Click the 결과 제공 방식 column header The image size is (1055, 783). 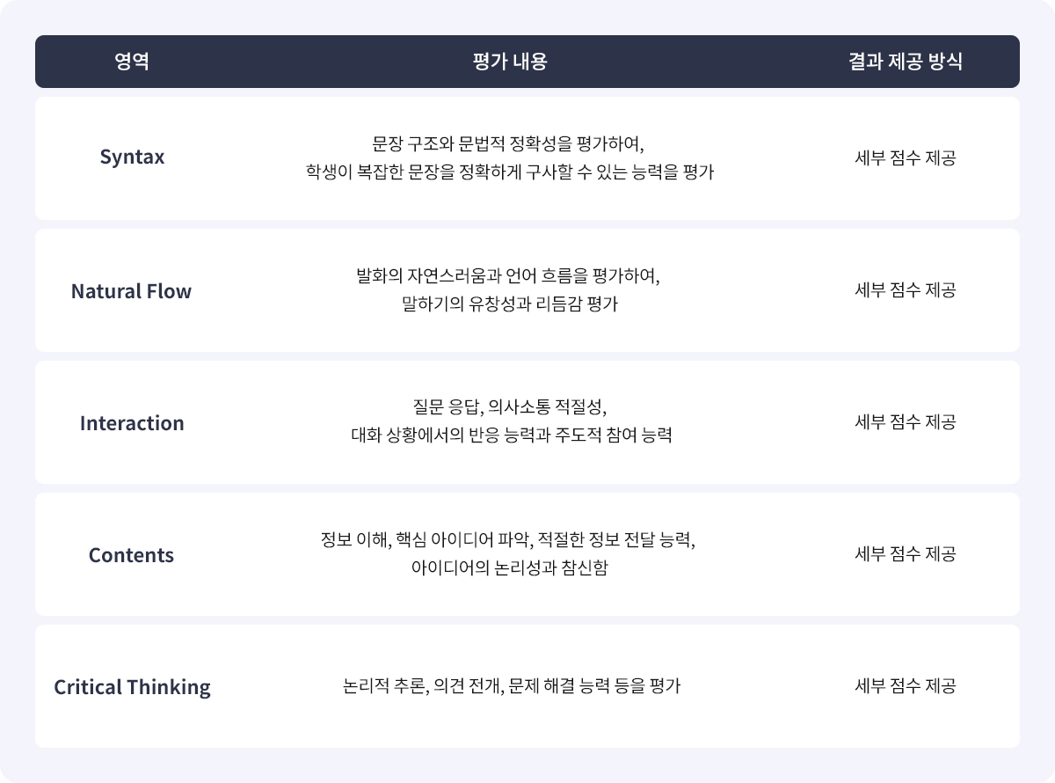tap(905, 62)
